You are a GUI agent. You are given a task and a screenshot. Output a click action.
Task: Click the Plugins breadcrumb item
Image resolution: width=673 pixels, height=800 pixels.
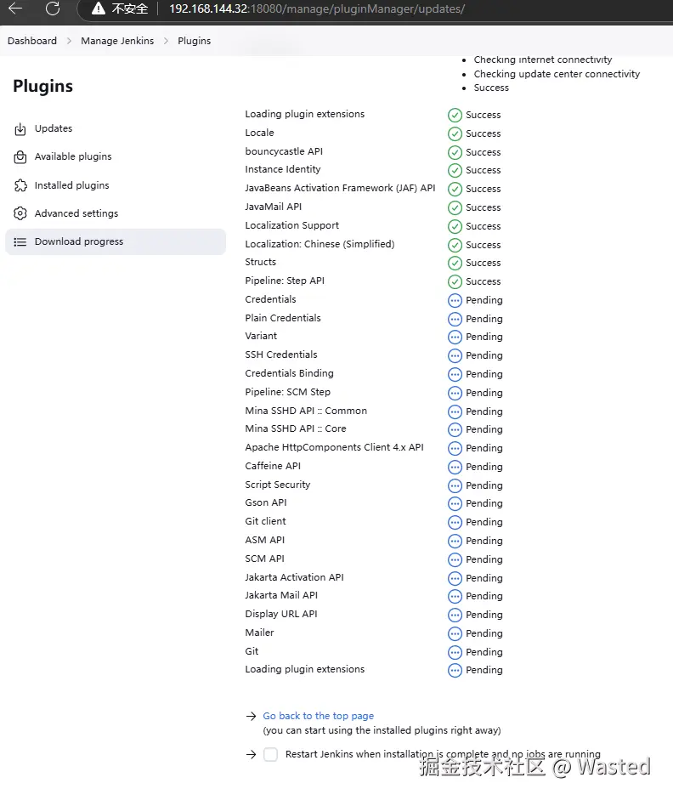click(x=194, y=41)
